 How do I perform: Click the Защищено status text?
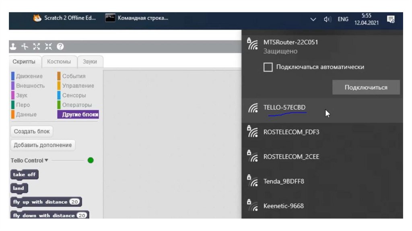point(280,51)
